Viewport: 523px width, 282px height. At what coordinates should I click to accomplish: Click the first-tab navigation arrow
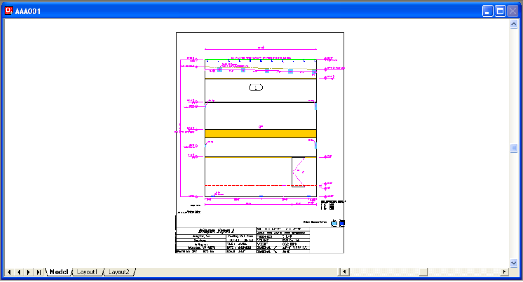[x=9, y=272]
